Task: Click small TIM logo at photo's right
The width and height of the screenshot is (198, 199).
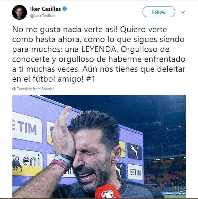Action: pyautogui.click(x=135, y=172)
